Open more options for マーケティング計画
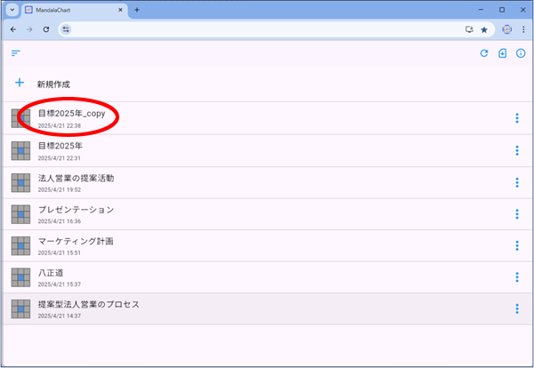 coord(517,245)
